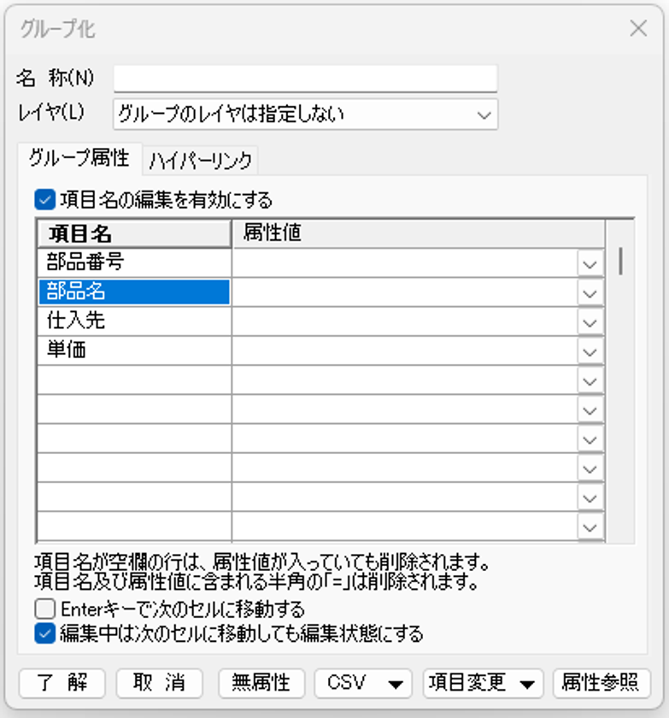Screen dimensions: 669x718
Task: Cancel with the 取消 button
Action: (x=159, y=683)
